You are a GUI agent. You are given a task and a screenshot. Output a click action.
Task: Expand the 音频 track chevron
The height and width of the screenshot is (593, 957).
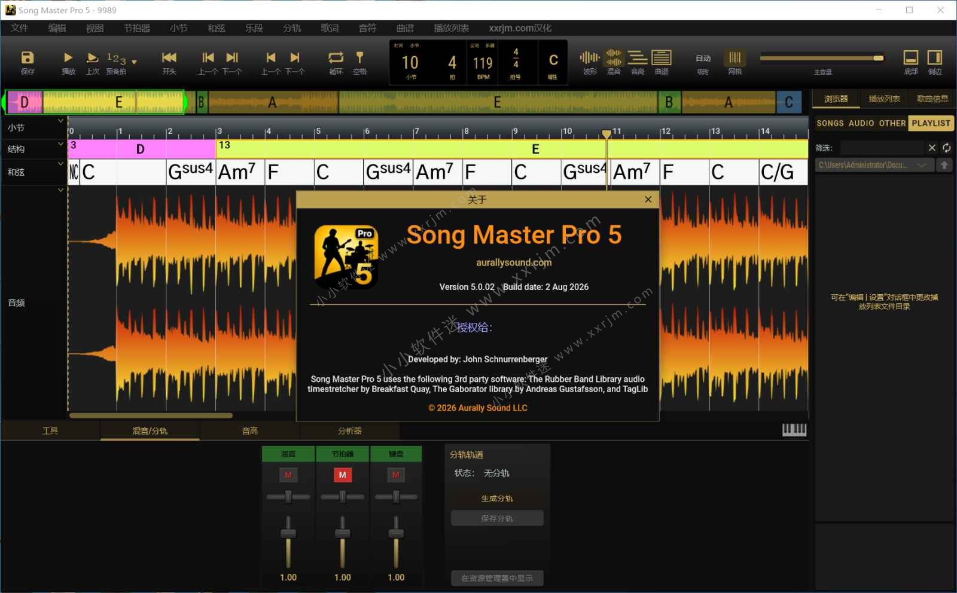pyautogui.click(x=60, y=190)
